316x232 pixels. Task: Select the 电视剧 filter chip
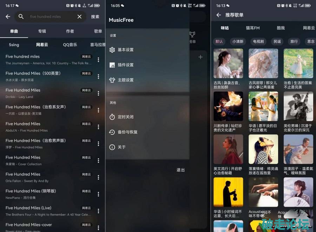[x=258, y=41]
